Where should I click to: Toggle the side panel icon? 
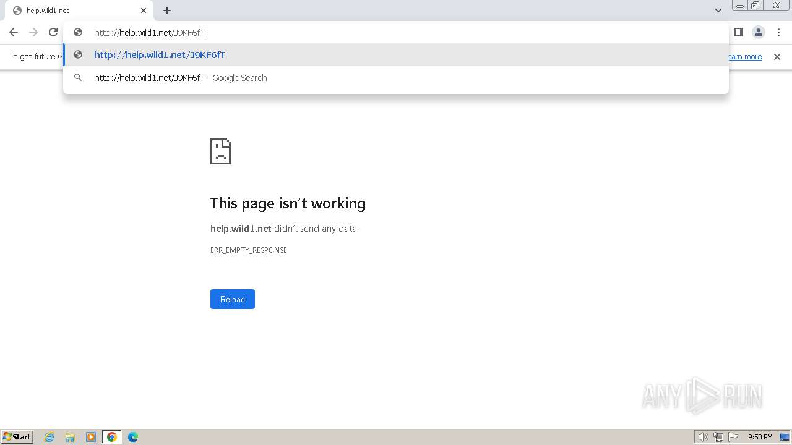(x=738, y=32)
